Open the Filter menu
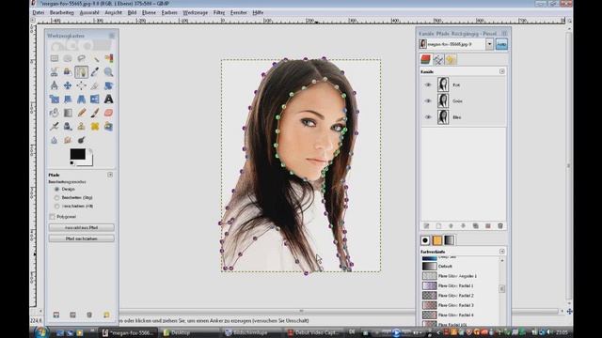 (219, 12)
